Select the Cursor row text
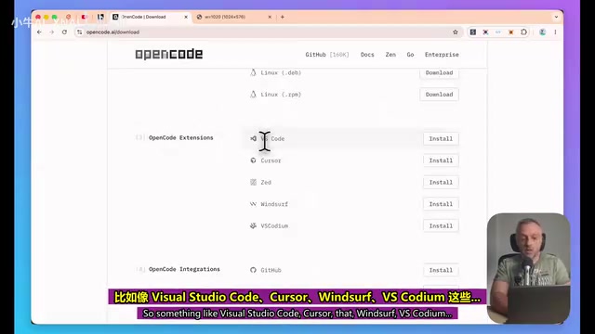Image resolution: width=595 pixels, height=334 pixels. click(x=271, y=161)
